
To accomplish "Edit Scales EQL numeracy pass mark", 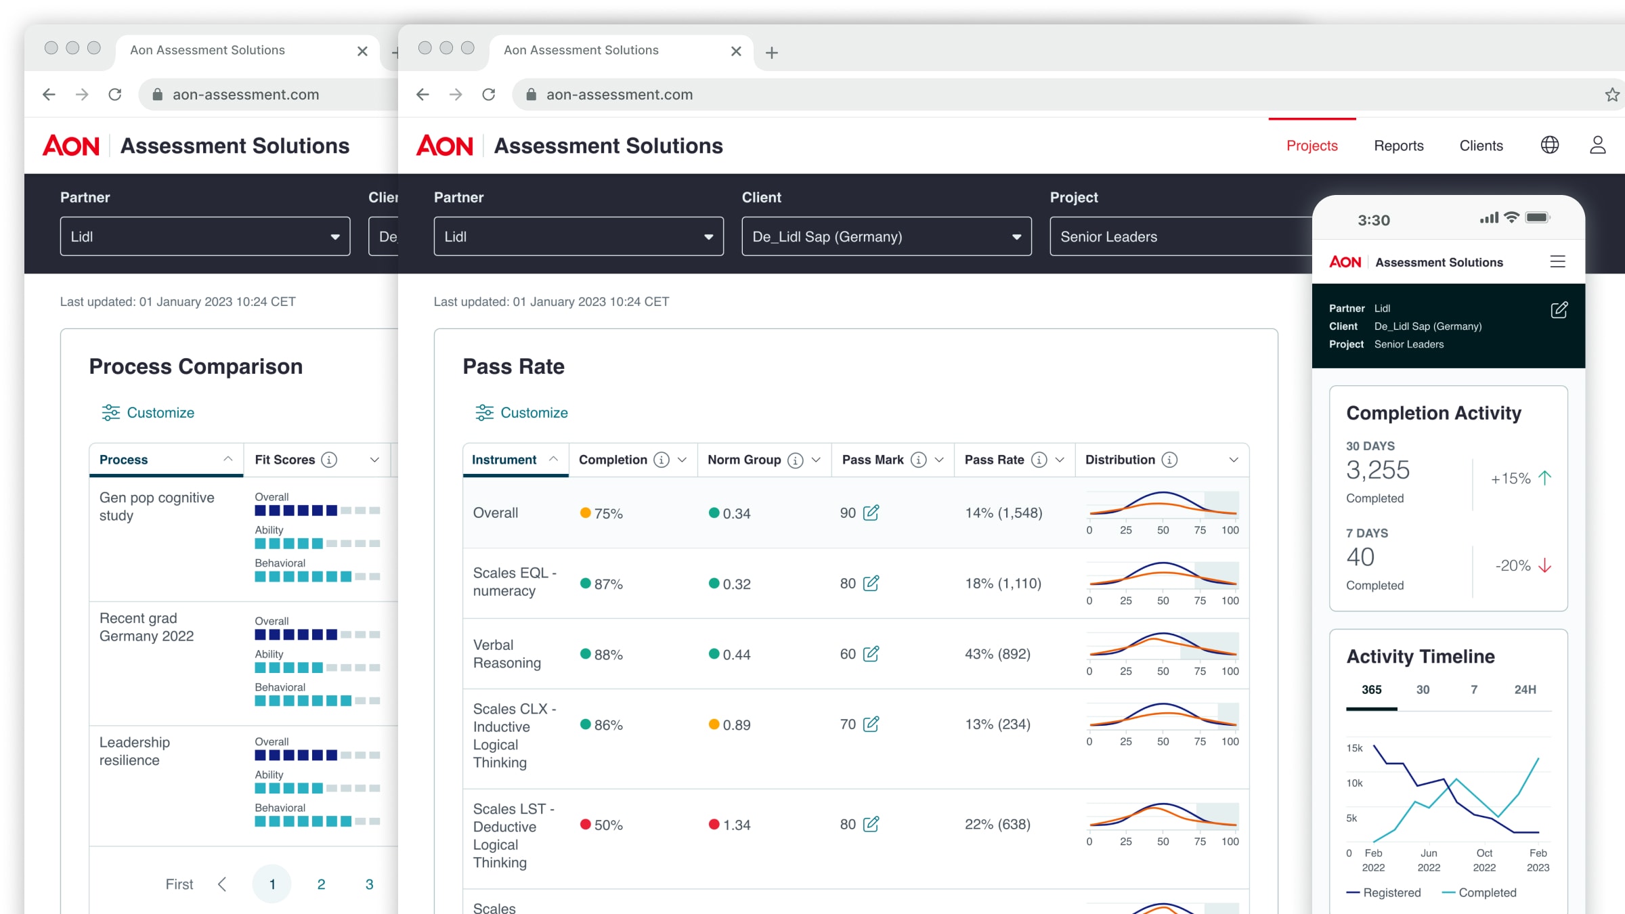I will (x=871, y=583).
